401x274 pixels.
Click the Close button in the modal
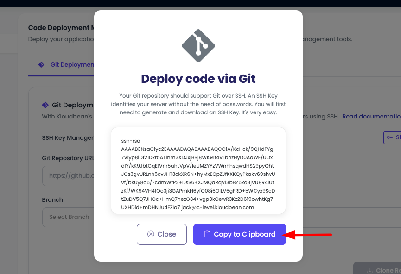tap(161, 234)
